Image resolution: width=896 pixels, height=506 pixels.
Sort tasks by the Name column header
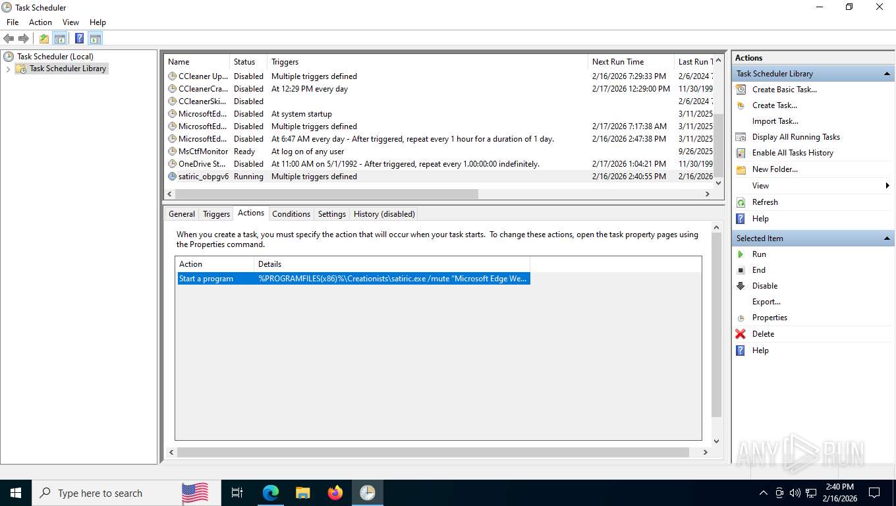pyautogui.click(x=196, y=62)
